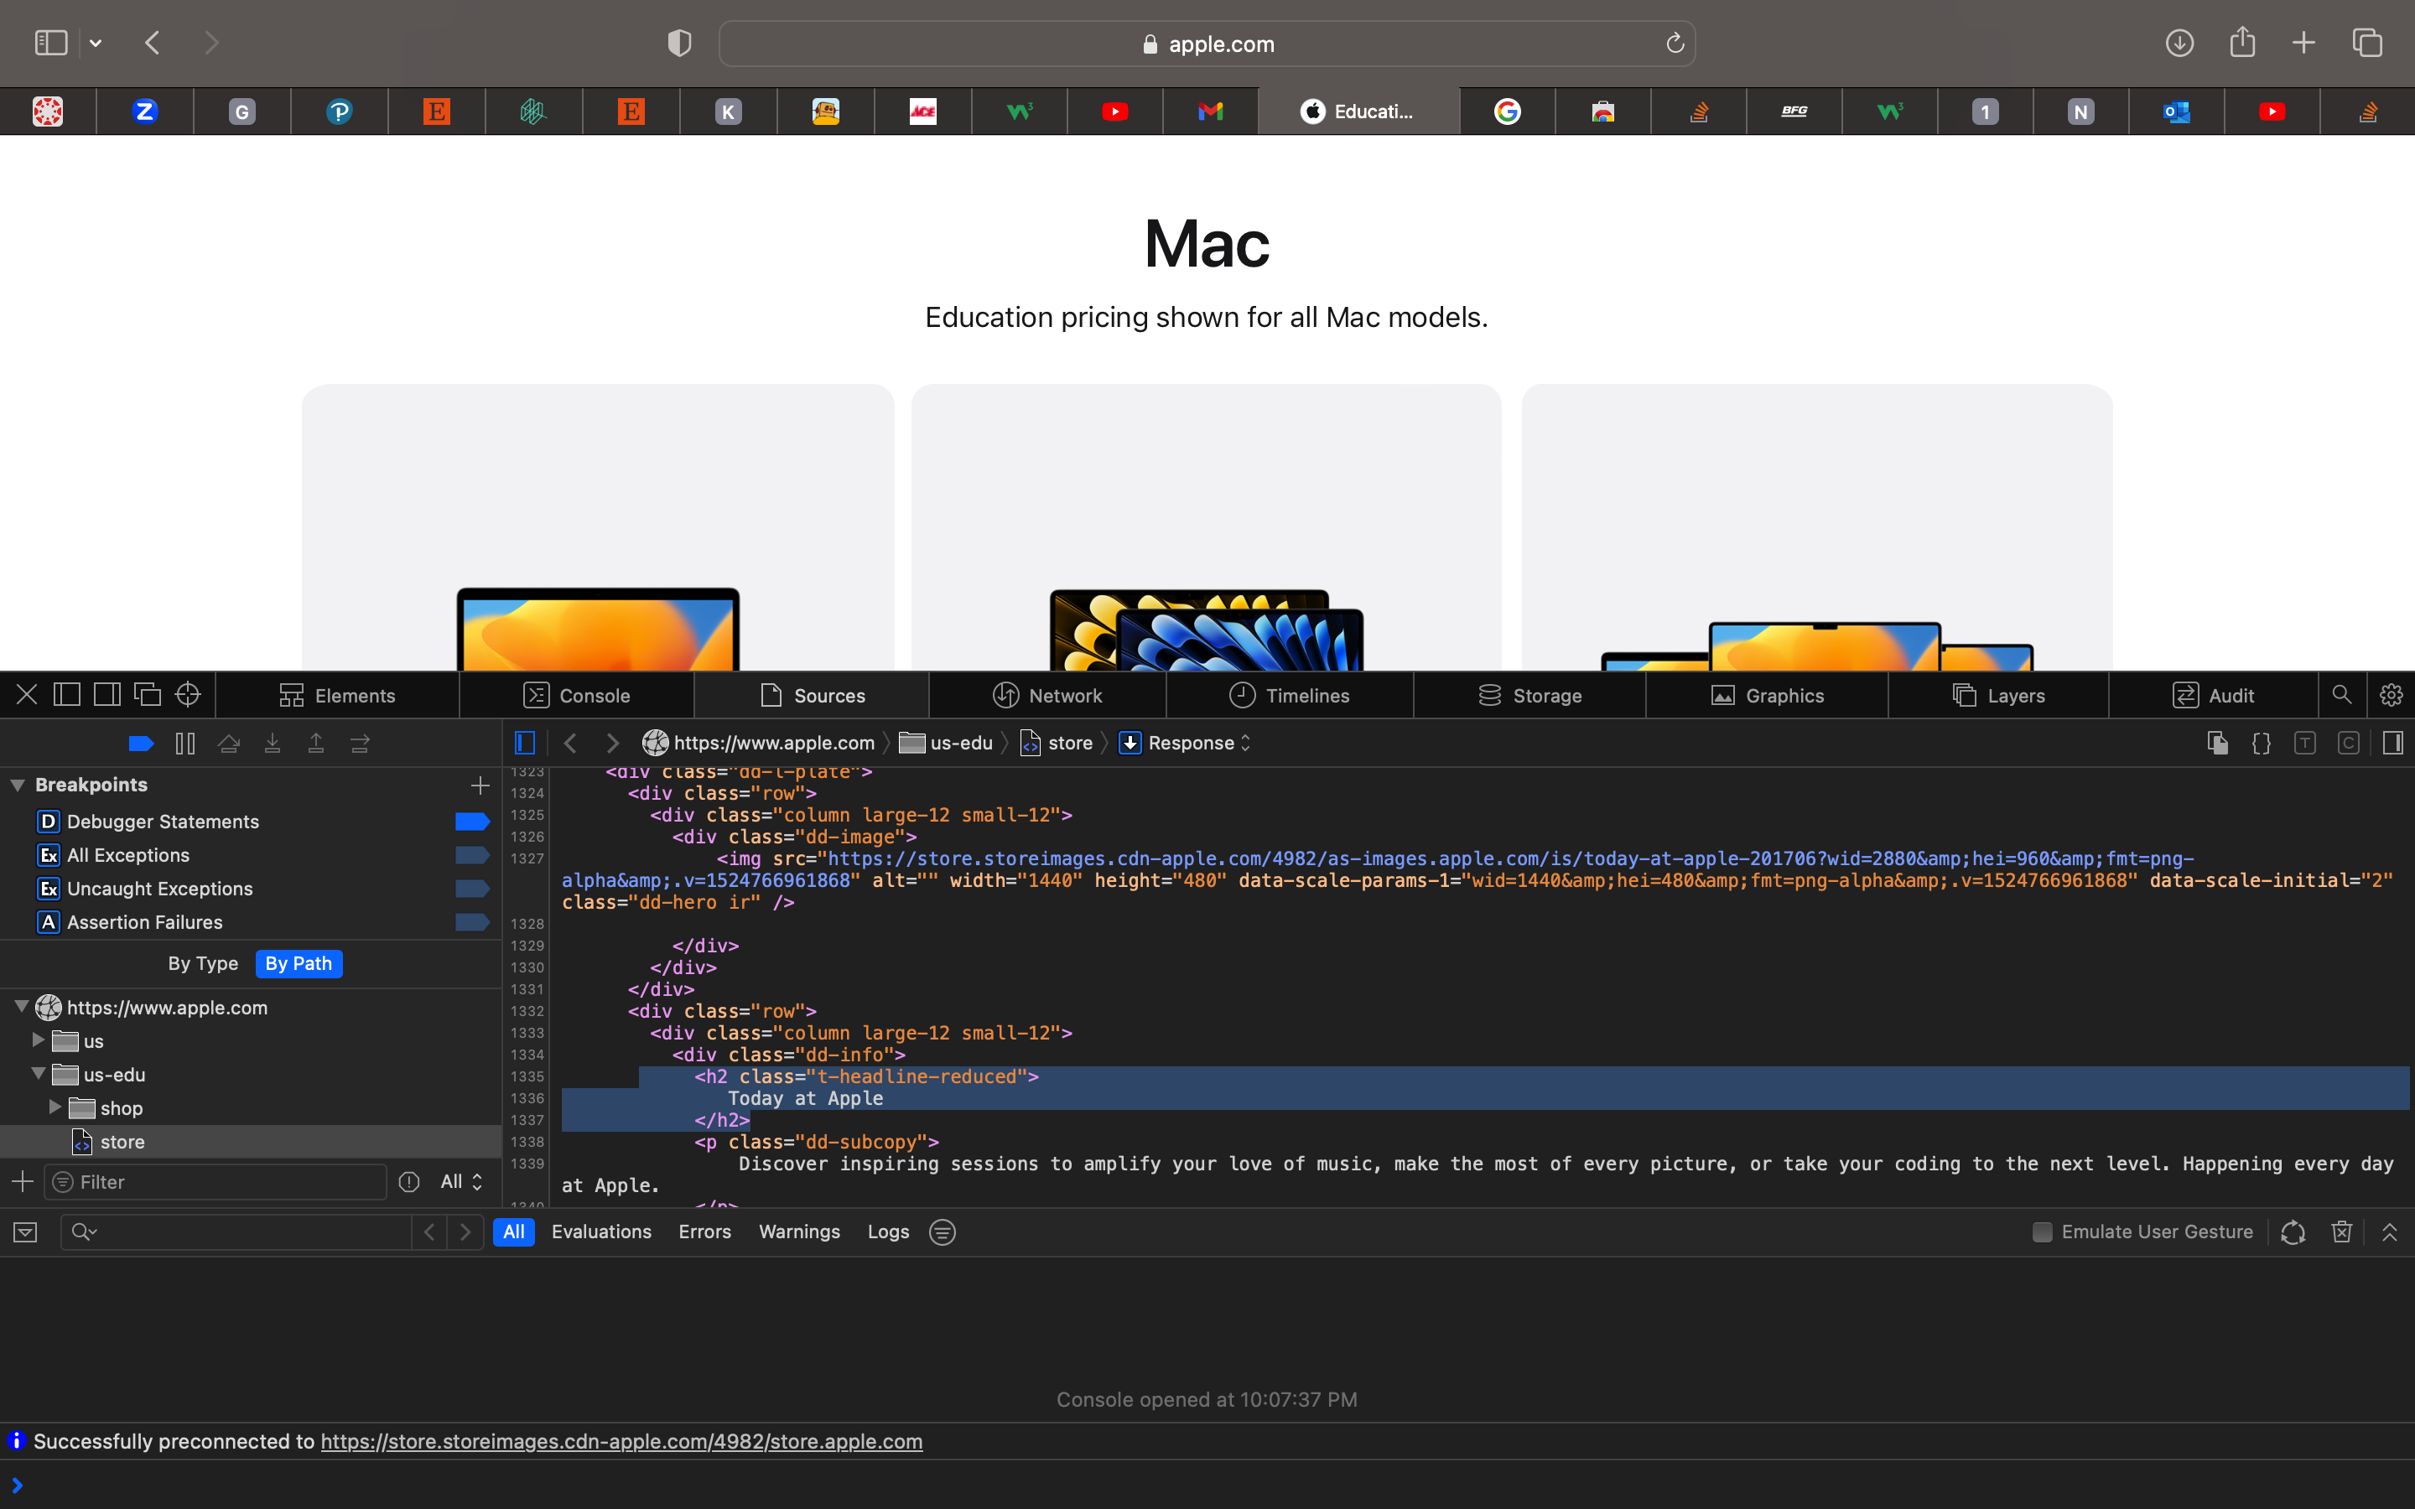
Task: Open the storeimages preconnected URL link
Action: pos(621,1441)
